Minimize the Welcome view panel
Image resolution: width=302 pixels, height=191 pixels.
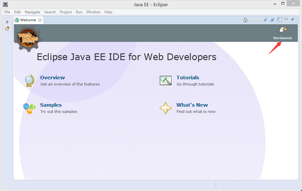coord(286,19)
